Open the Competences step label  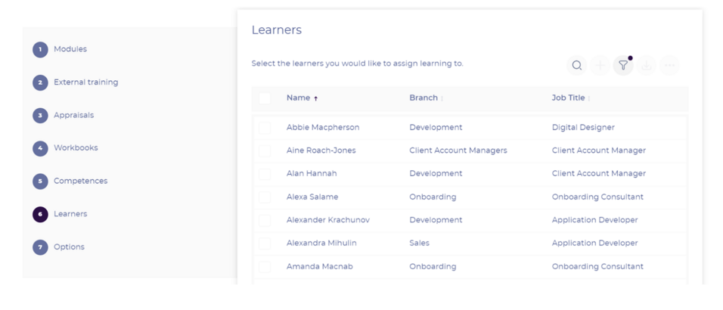[80, 181]
